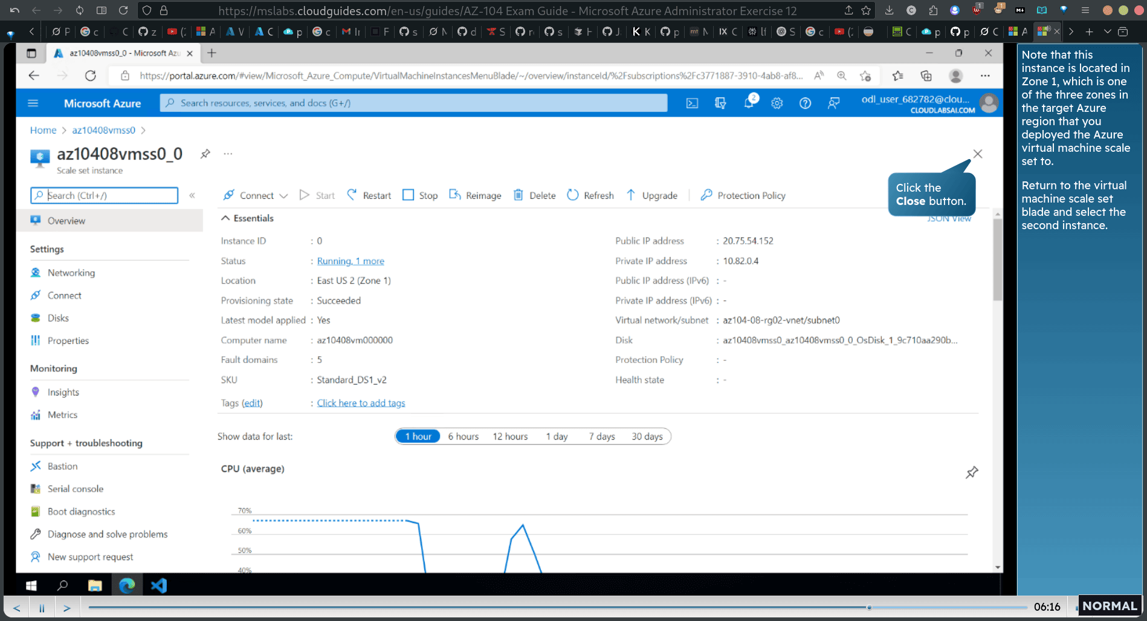Image resolution: width=1147 pixels, height=621 pixels.
Task: Delete the scale set instance
Action: [x=534, y=195]
